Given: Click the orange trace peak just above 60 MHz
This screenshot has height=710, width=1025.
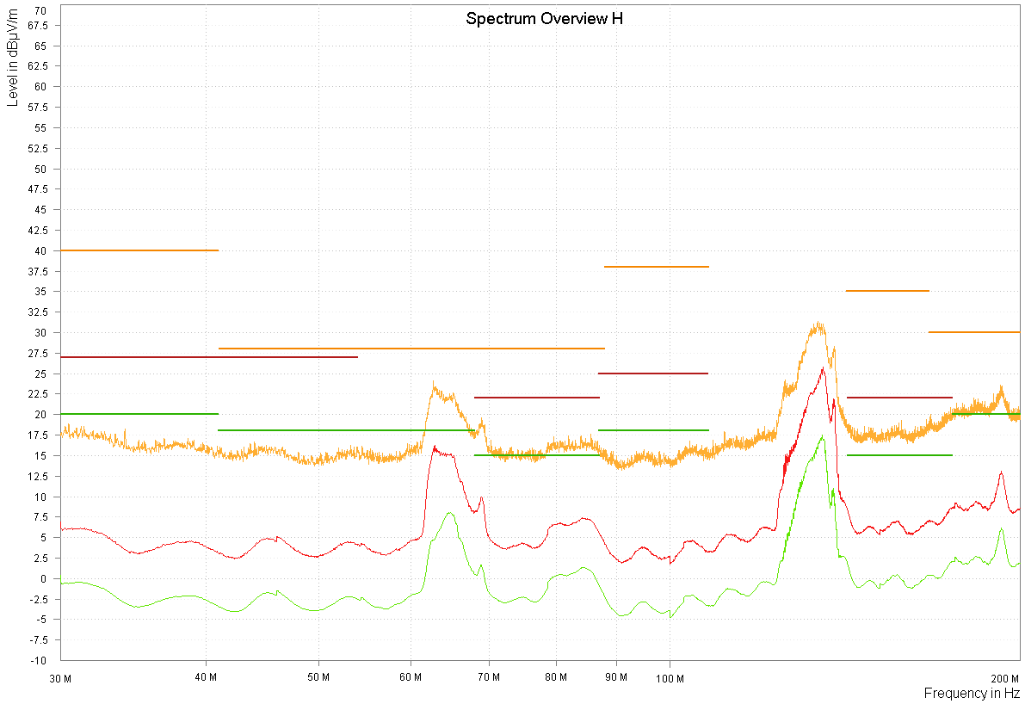Looking at the screenshot, I should [x=434, y=387].
